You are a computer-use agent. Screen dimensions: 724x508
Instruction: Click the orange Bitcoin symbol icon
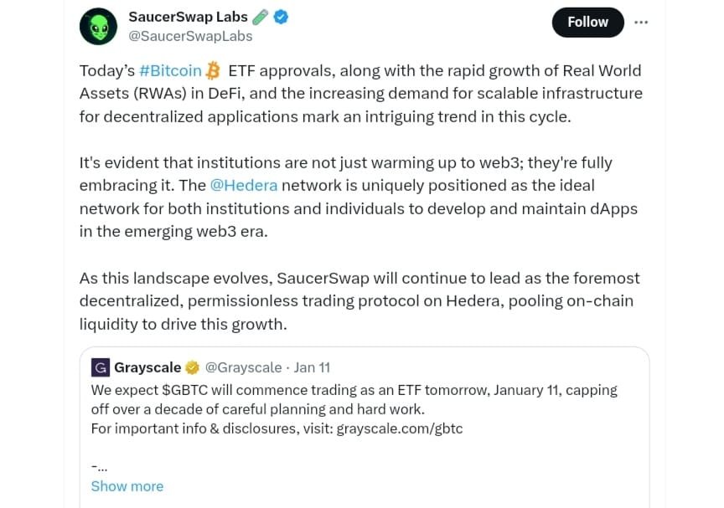214,70
